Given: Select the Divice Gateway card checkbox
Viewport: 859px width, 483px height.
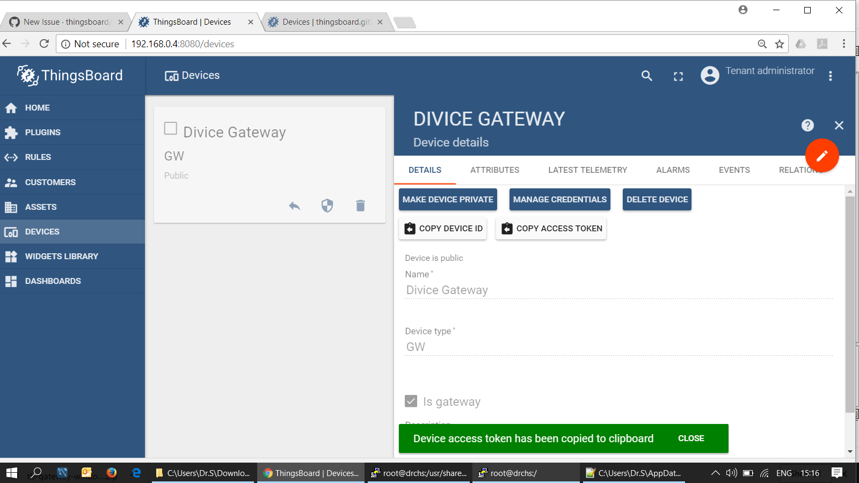Looking at the screenshot, I should point(170,128).
